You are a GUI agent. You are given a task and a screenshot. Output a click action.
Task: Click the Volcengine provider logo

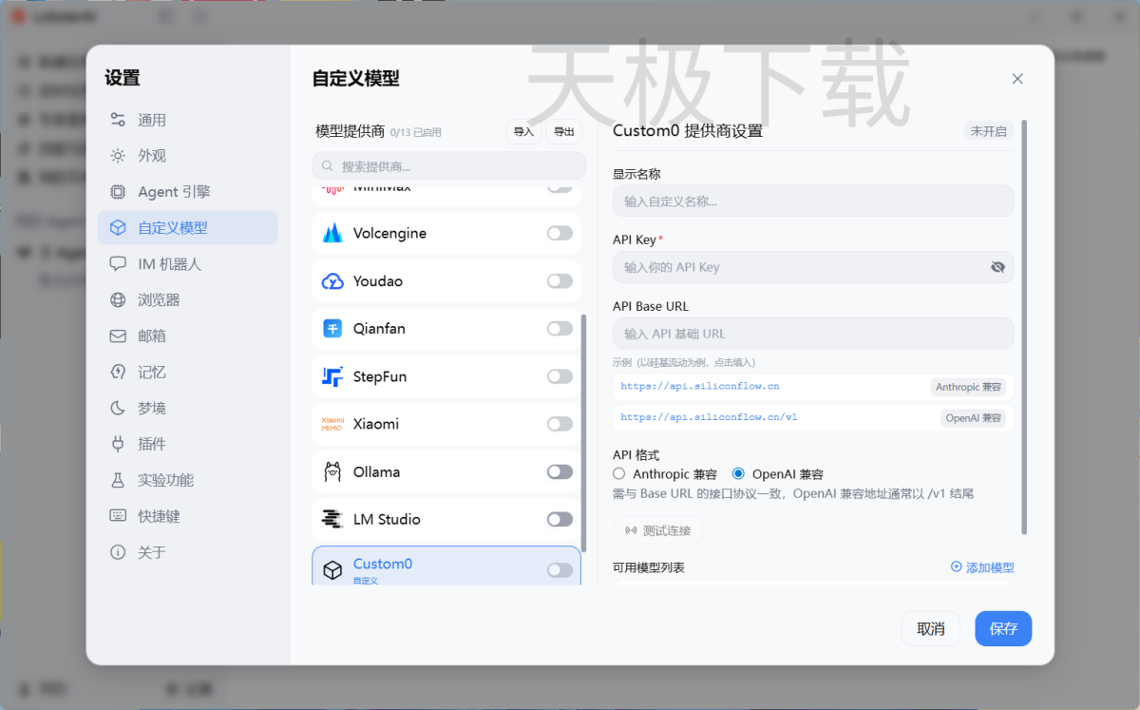pyautogui.click(x=332, y=234)
